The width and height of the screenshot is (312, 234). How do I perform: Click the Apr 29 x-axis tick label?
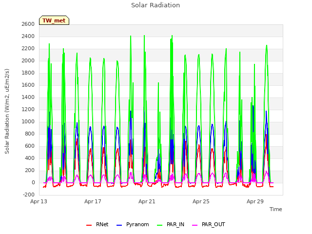[x=255, y=201]
